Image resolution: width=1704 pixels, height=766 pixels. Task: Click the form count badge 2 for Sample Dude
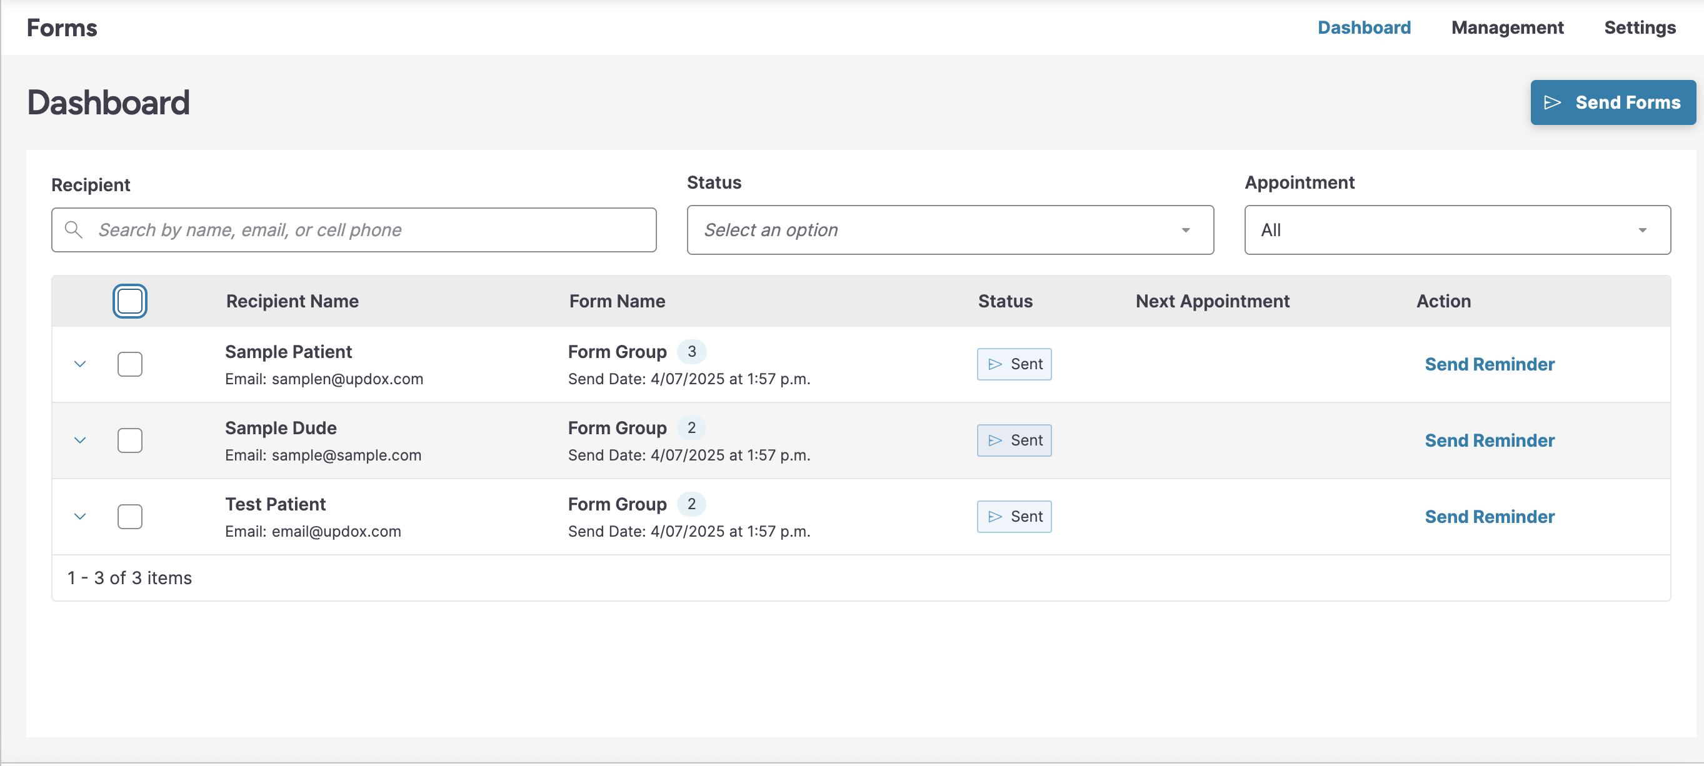tap(691, 427)
